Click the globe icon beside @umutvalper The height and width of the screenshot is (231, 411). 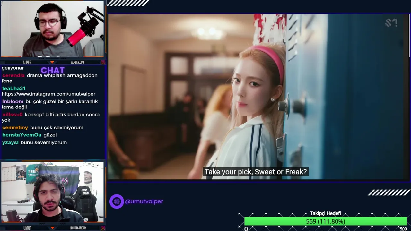(117, 201)
